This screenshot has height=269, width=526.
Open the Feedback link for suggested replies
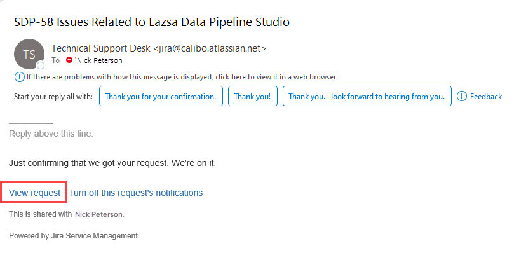click(x=486, y=97)
